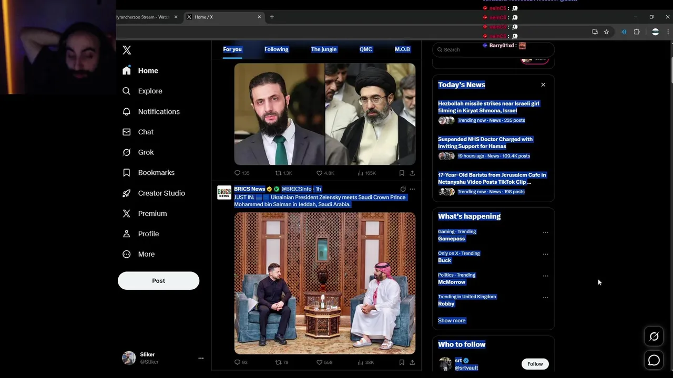The image size is (673, 378).
Task: Click the X logo in the sidebar
Action: tap(127, 50)
